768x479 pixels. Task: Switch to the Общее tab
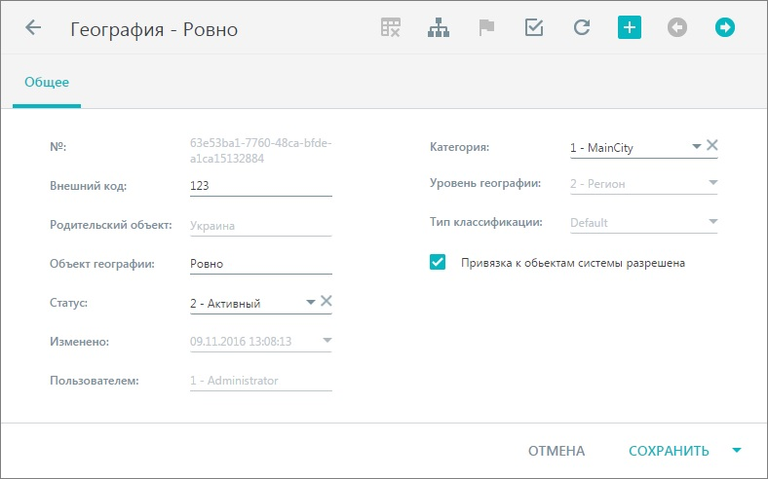pos(47,82)
